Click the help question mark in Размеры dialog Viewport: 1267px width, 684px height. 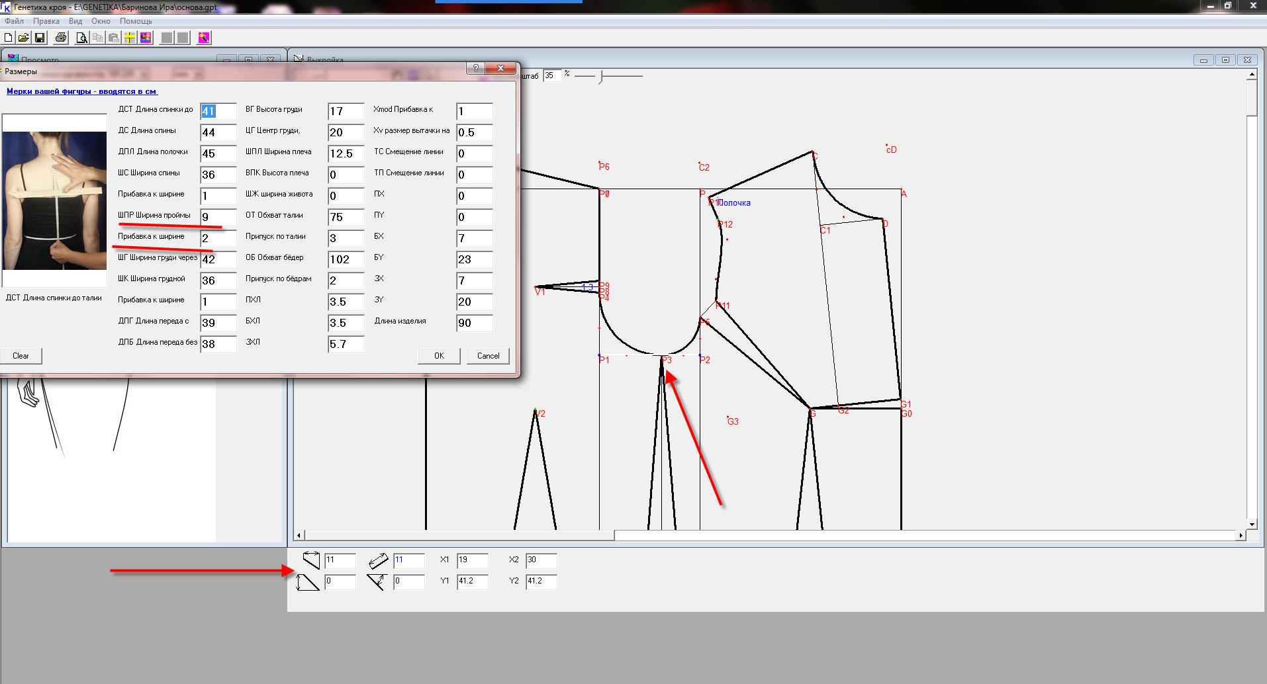(x=475, y=69)
